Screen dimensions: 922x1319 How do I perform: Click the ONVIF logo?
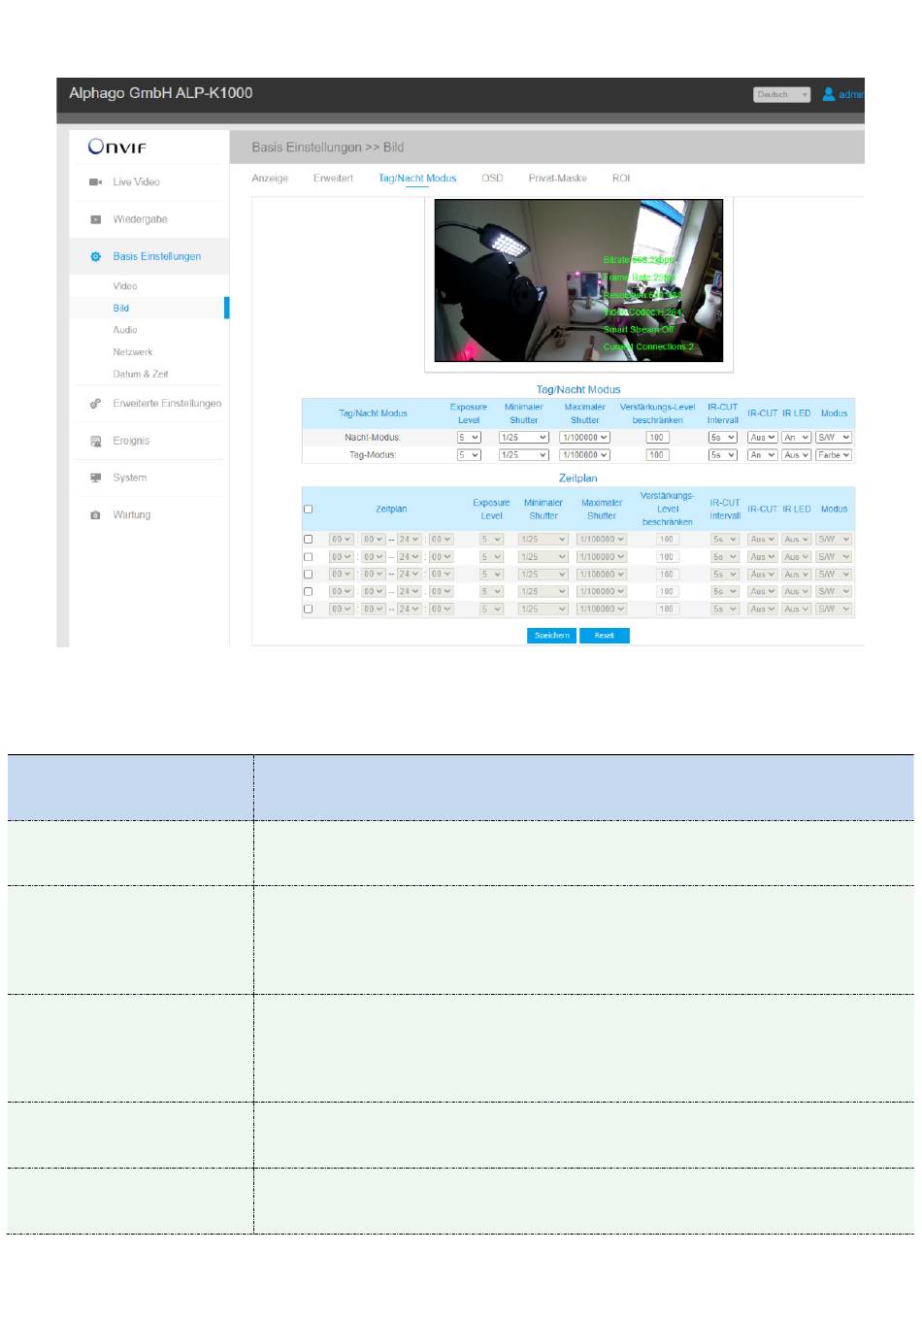pyautogui.click(x=116, y=147)
